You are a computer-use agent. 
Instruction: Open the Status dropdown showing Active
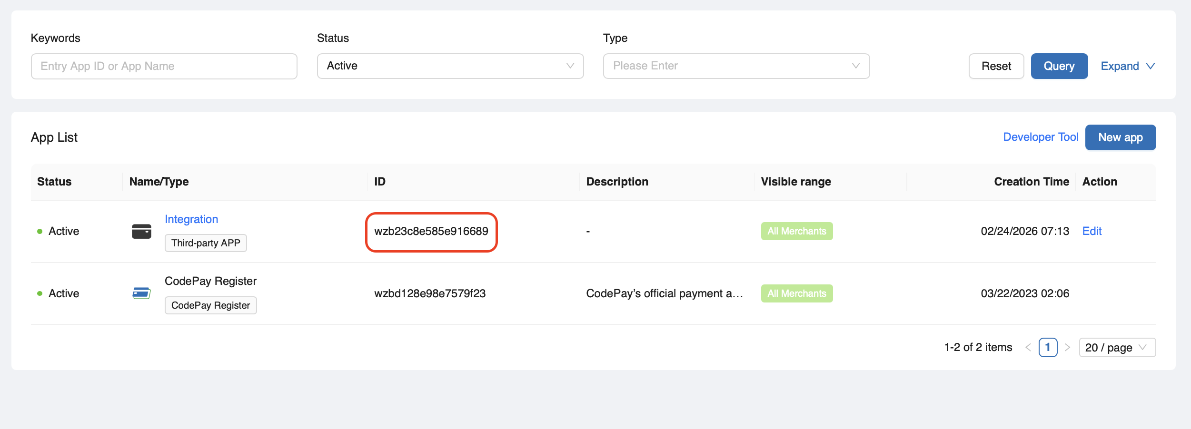(x=450, y=66)
